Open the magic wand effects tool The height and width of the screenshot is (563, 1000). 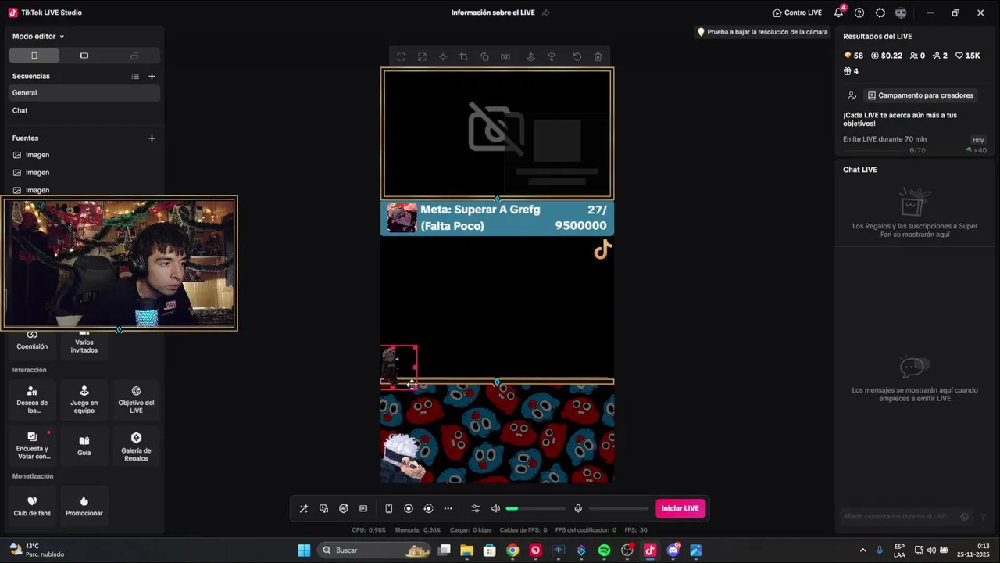click(304, 508)
